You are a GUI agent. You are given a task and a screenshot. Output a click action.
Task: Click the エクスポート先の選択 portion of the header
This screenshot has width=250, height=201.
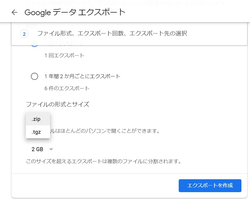(x=158, y=34)
